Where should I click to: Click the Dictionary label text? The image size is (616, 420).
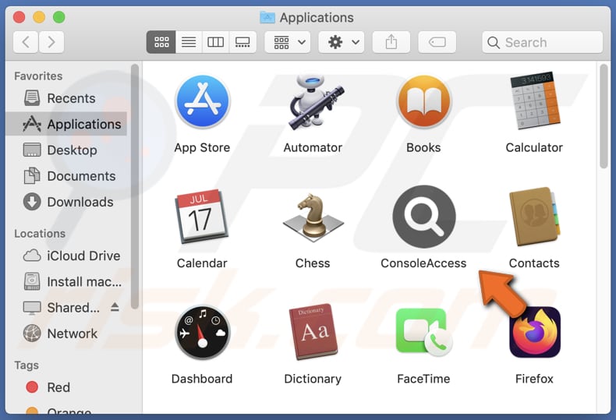pos(313,379)
